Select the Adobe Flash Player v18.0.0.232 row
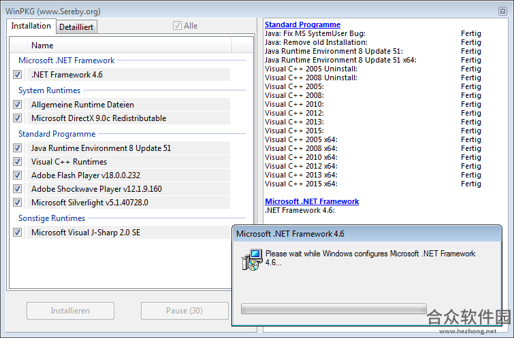The width and height of the screenshot is (514, 338). point(129,175)
